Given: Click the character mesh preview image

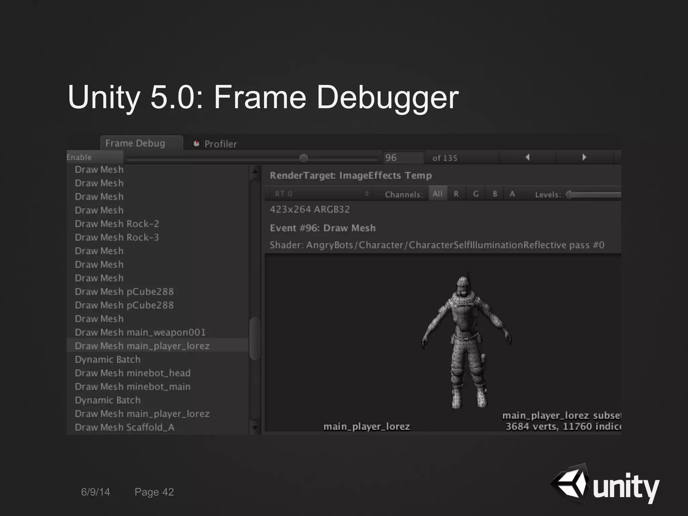Looking at the screenshot, I should click(466, 340).
